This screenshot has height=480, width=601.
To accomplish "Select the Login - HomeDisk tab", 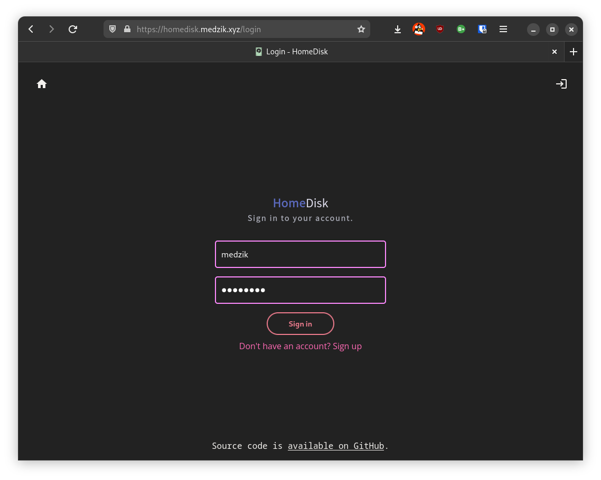I will point(291,51).
